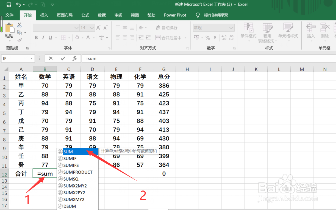Image resolution: width=336 pixels, height=210 pixels.
Task: Switch to the 公式 (Formulas) tab
Action: click(85, 15)
